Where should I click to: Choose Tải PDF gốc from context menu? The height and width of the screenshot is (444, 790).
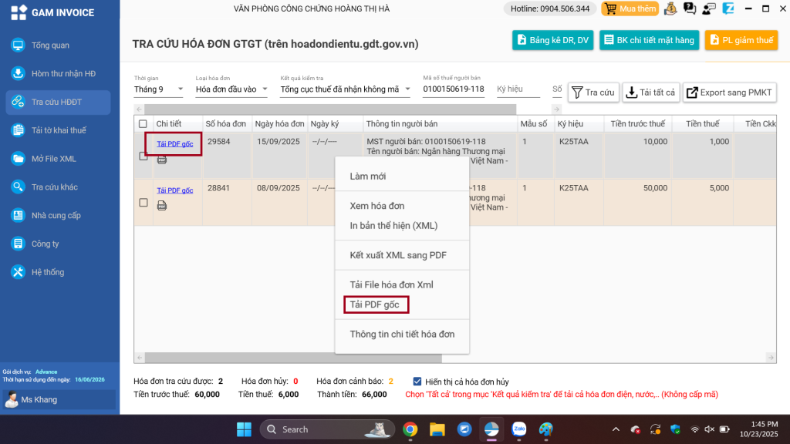click(375, 304)
